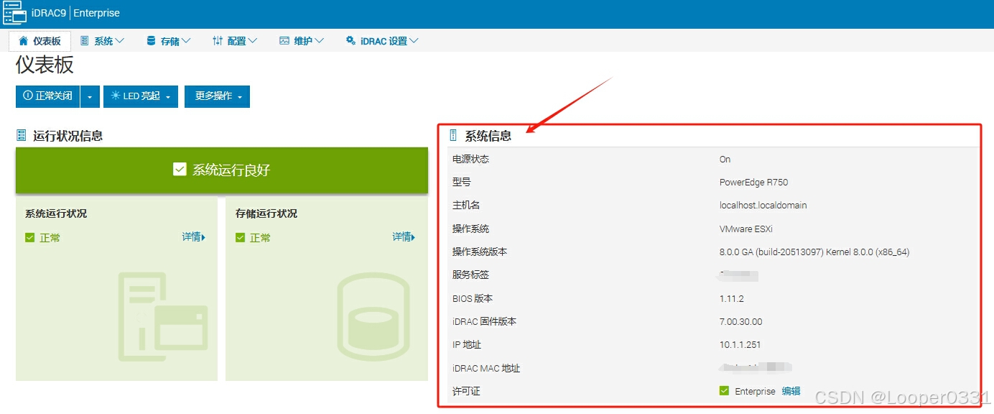Select the VMware ESXi value

745,229
